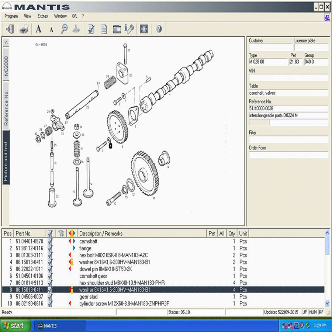This screenshot has height=332, width=332.
Task: Click the printer toolbar icon
Action: pos(24,29)
